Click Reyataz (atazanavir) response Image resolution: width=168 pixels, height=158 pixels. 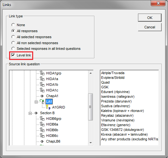[x=117, y=115]
